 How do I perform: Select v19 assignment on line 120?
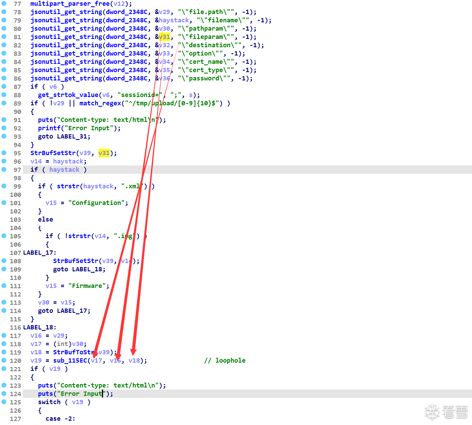coord(36,361)
